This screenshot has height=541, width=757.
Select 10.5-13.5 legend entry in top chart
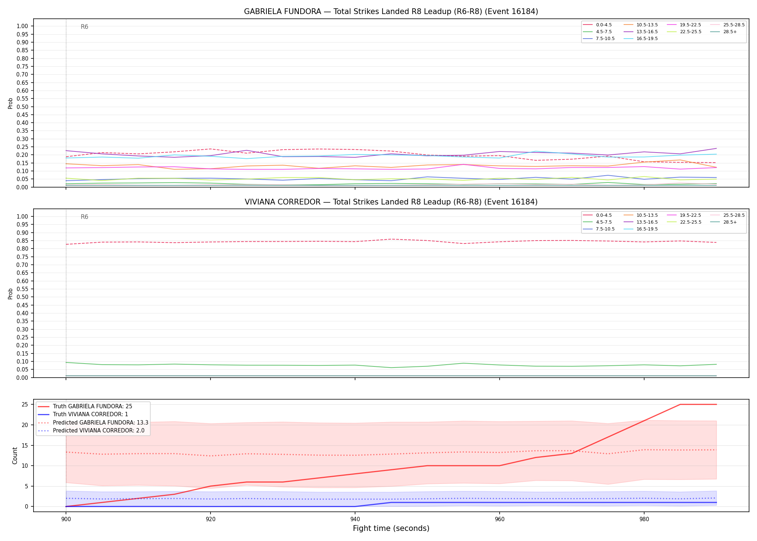coord(641,25)
